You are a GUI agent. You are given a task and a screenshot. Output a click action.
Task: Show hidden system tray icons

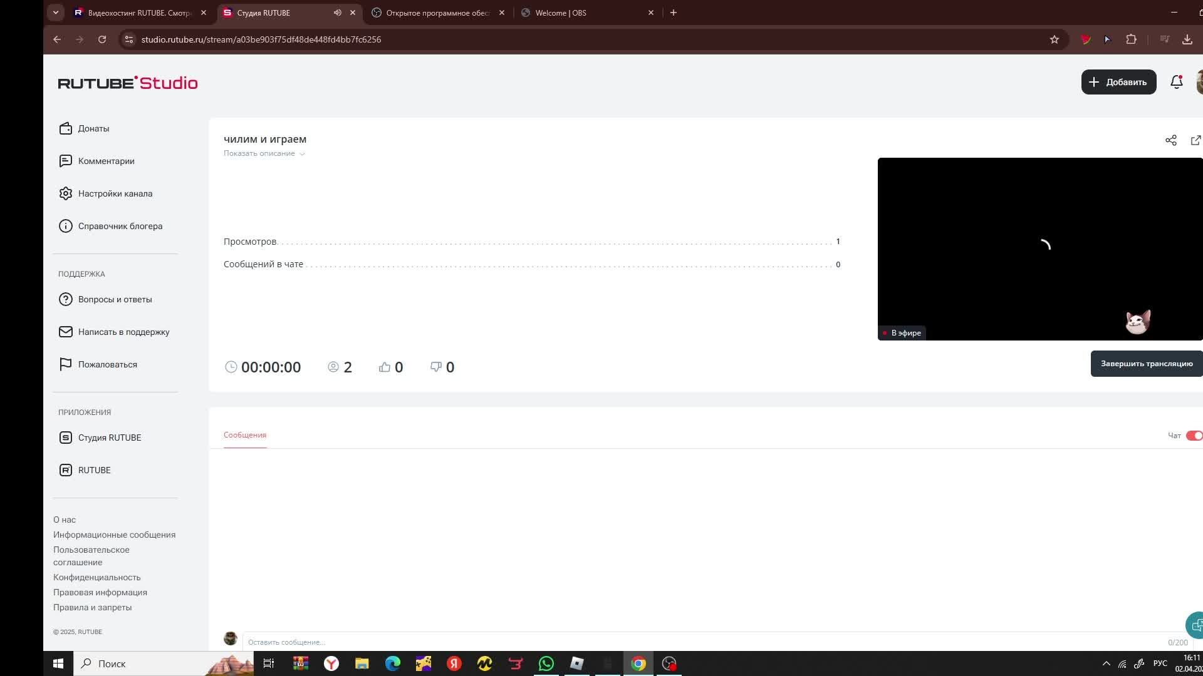pyautogui.click(x=1106, y=663)
